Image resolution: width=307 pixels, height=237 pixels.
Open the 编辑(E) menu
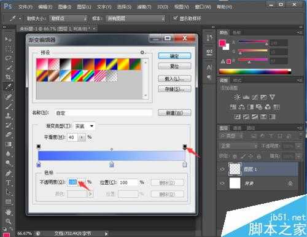[45, 7]
